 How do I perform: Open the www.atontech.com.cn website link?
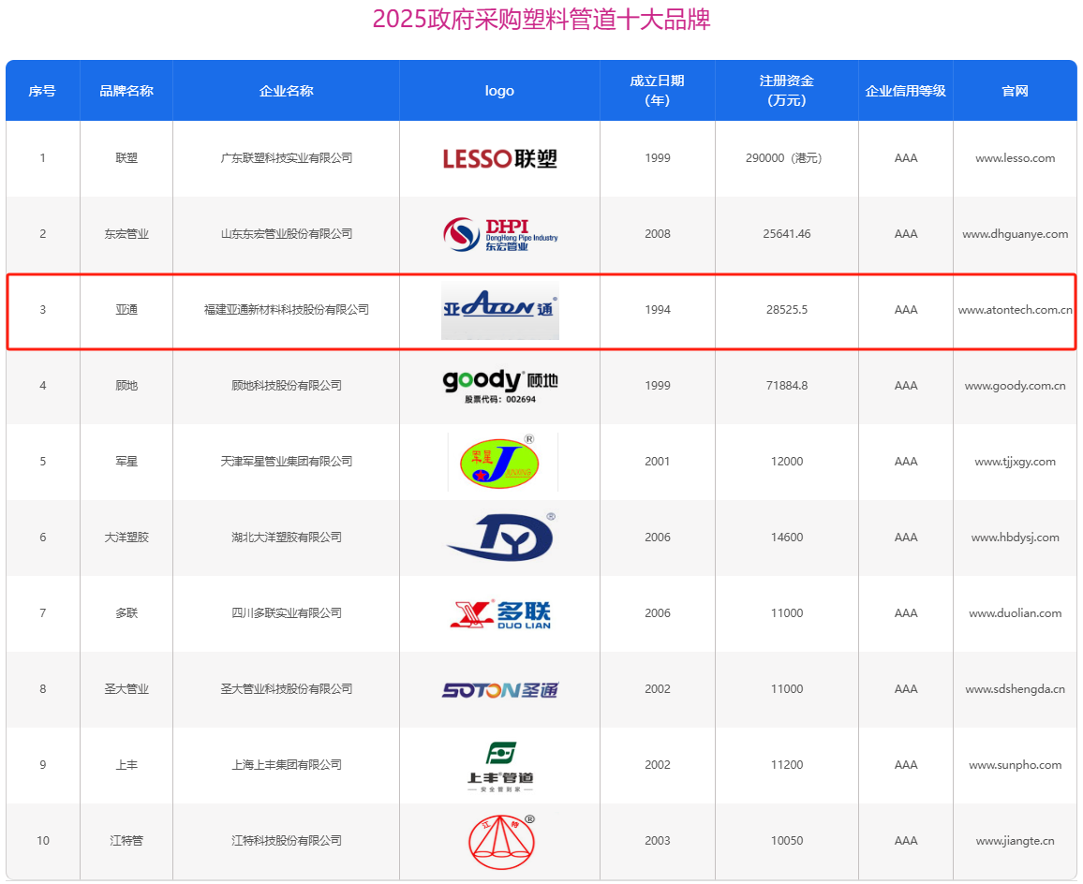click(x=1015, y=310)
